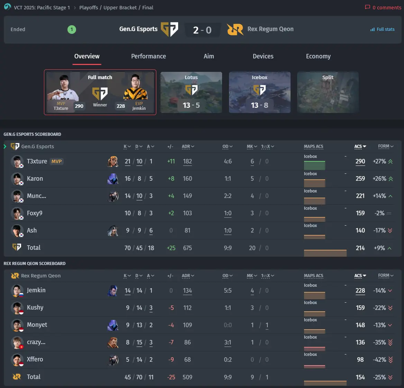Image resolution: width=404 pixels, height=388 pixels.
Task: Click T3xture's ACS value 290 in scoreboard row
Action: (360, 161)
